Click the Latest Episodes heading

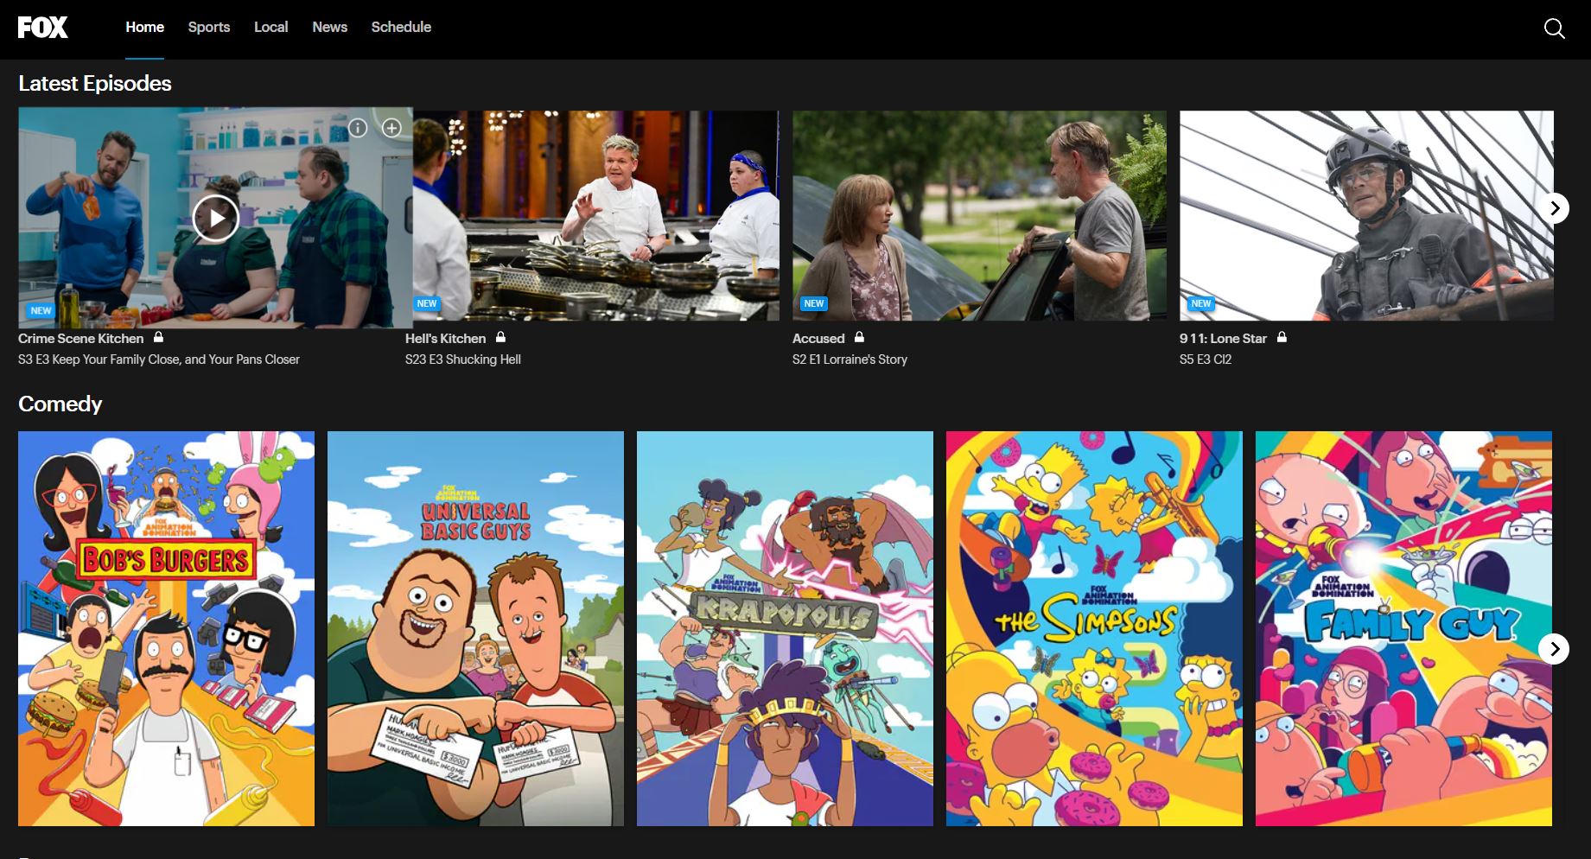point(95,84)
